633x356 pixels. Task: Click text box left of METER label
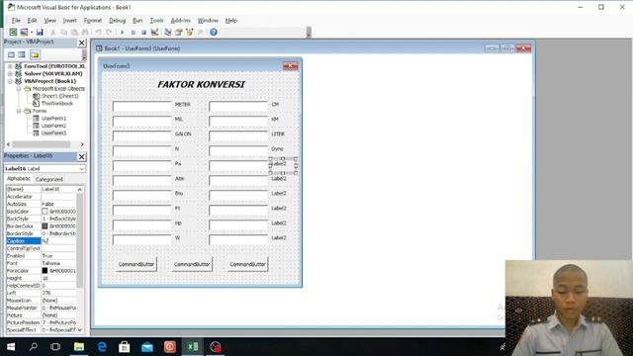pos(142,106)
